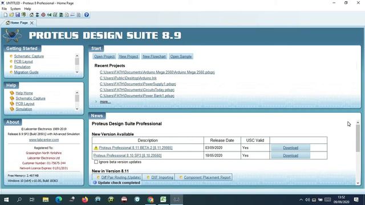Click the Open Project button
Screen dimensions: 365x205
tap(104, 56)
